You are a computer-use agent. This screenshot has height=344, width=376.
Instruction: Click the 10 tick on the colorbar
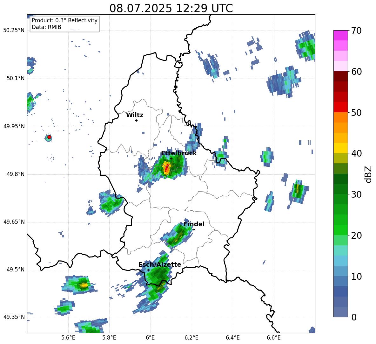coord(356,276)
